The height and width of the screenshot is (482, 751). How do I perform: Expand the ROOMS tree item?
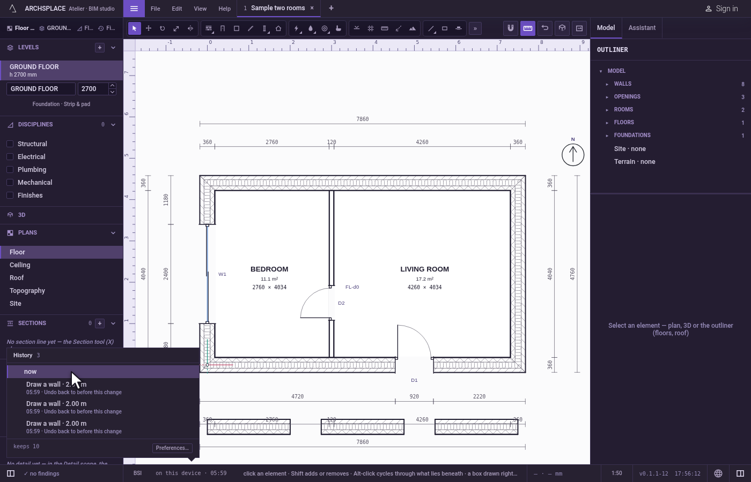click(x=607, y=110)
